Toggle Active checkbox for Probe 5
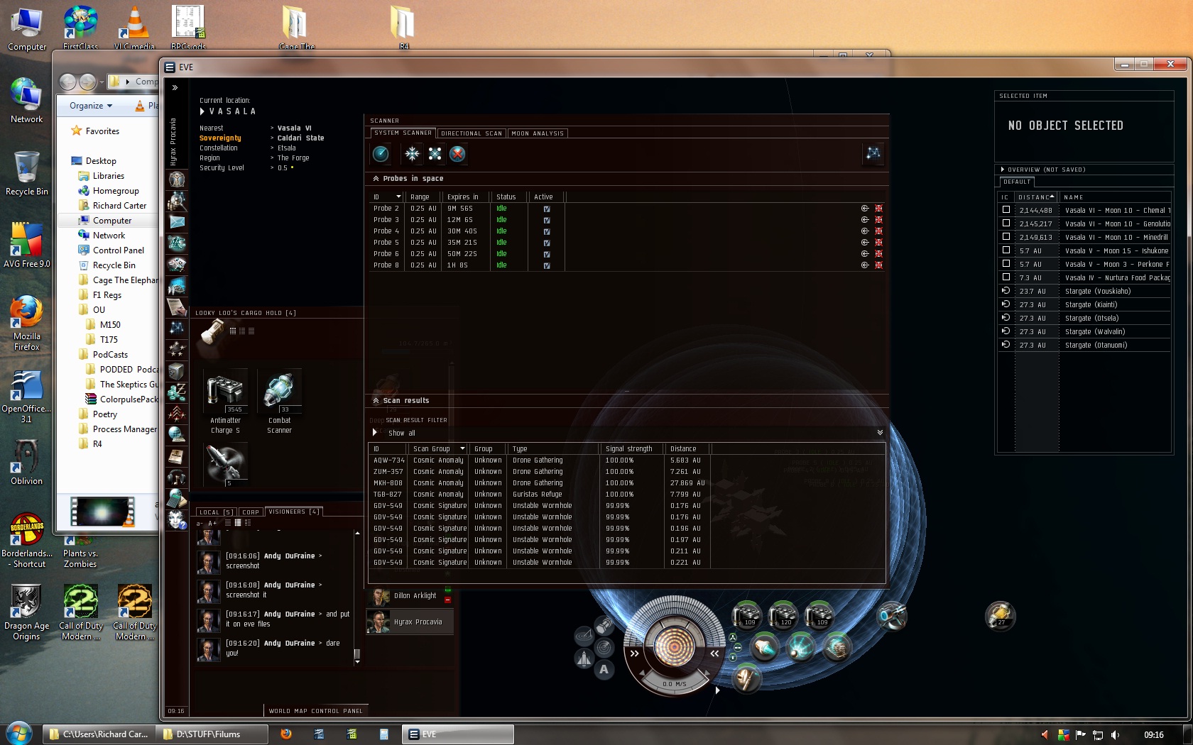 547,243
